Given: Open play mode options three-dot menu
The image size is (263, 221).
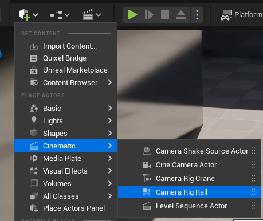Looking at the screenshot, I should [x=197, y=15].
